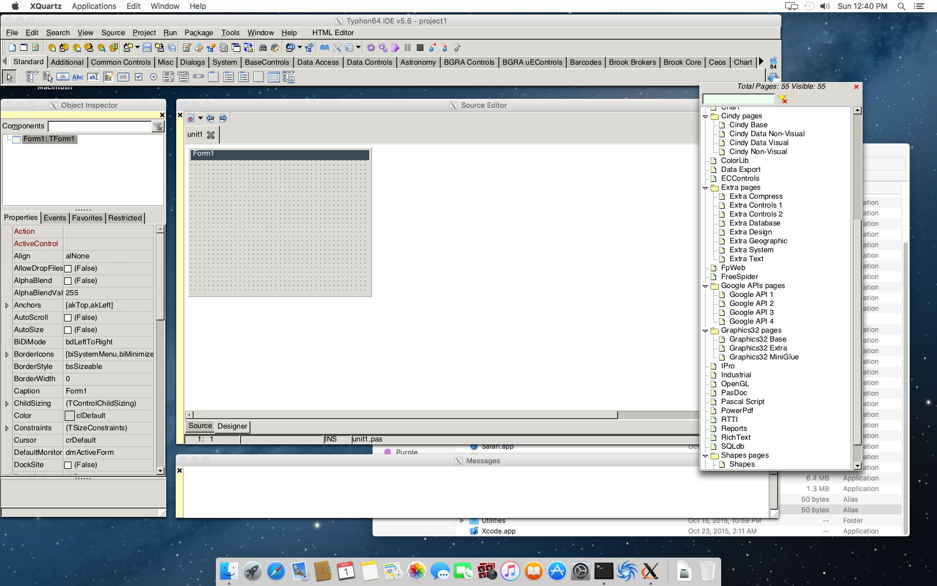Switch to the Data Access component tab
937x586 pixels.
pos(318,62)
